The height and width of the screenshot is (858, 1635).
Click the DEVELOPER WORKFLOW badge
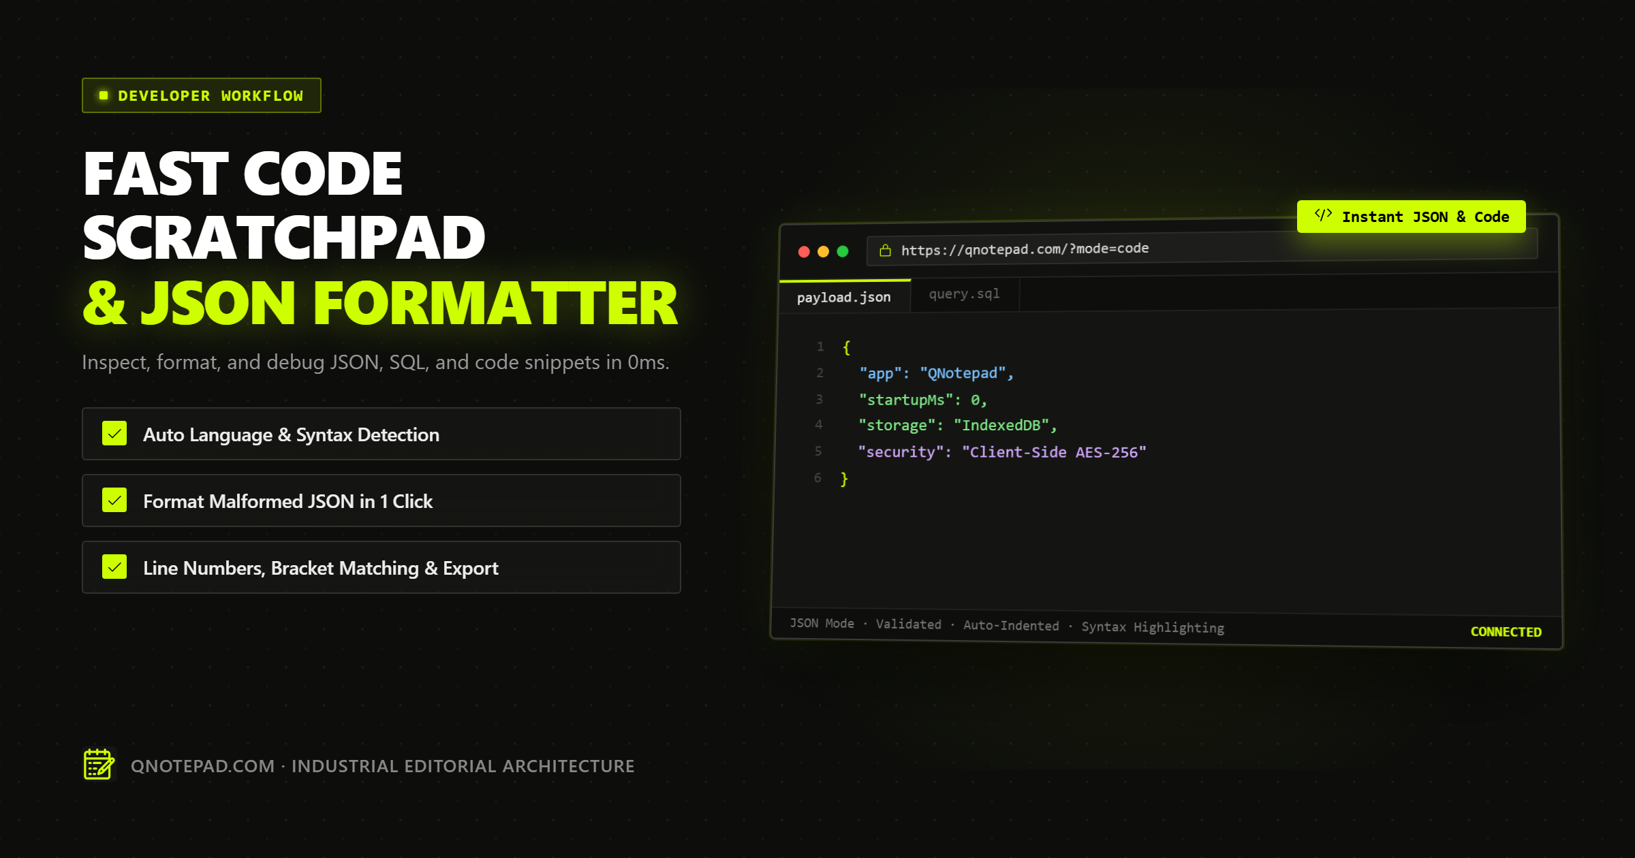pyautogui.click(x=202, y=95)
